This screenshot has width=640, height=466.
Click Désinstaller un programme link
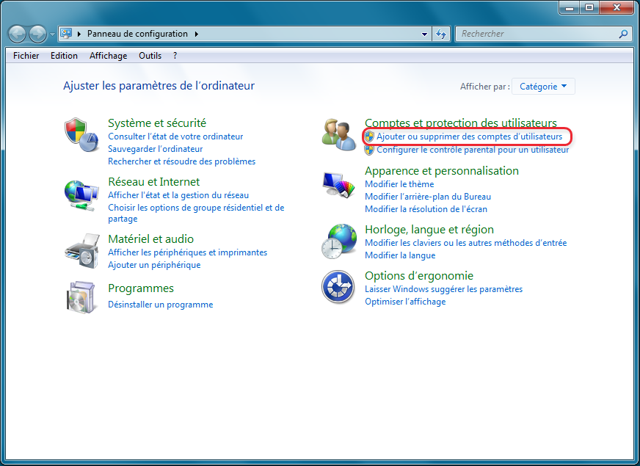point(161,305)
